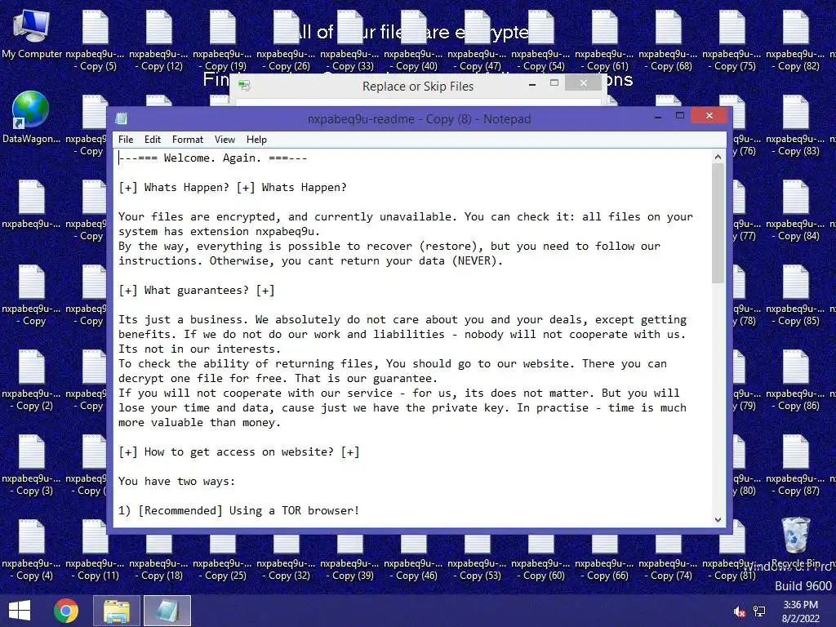Select the file icon labeled Copy (86)
Viewport: 836px width, 627px height.
pyautogui.click(x=795, y=380)
